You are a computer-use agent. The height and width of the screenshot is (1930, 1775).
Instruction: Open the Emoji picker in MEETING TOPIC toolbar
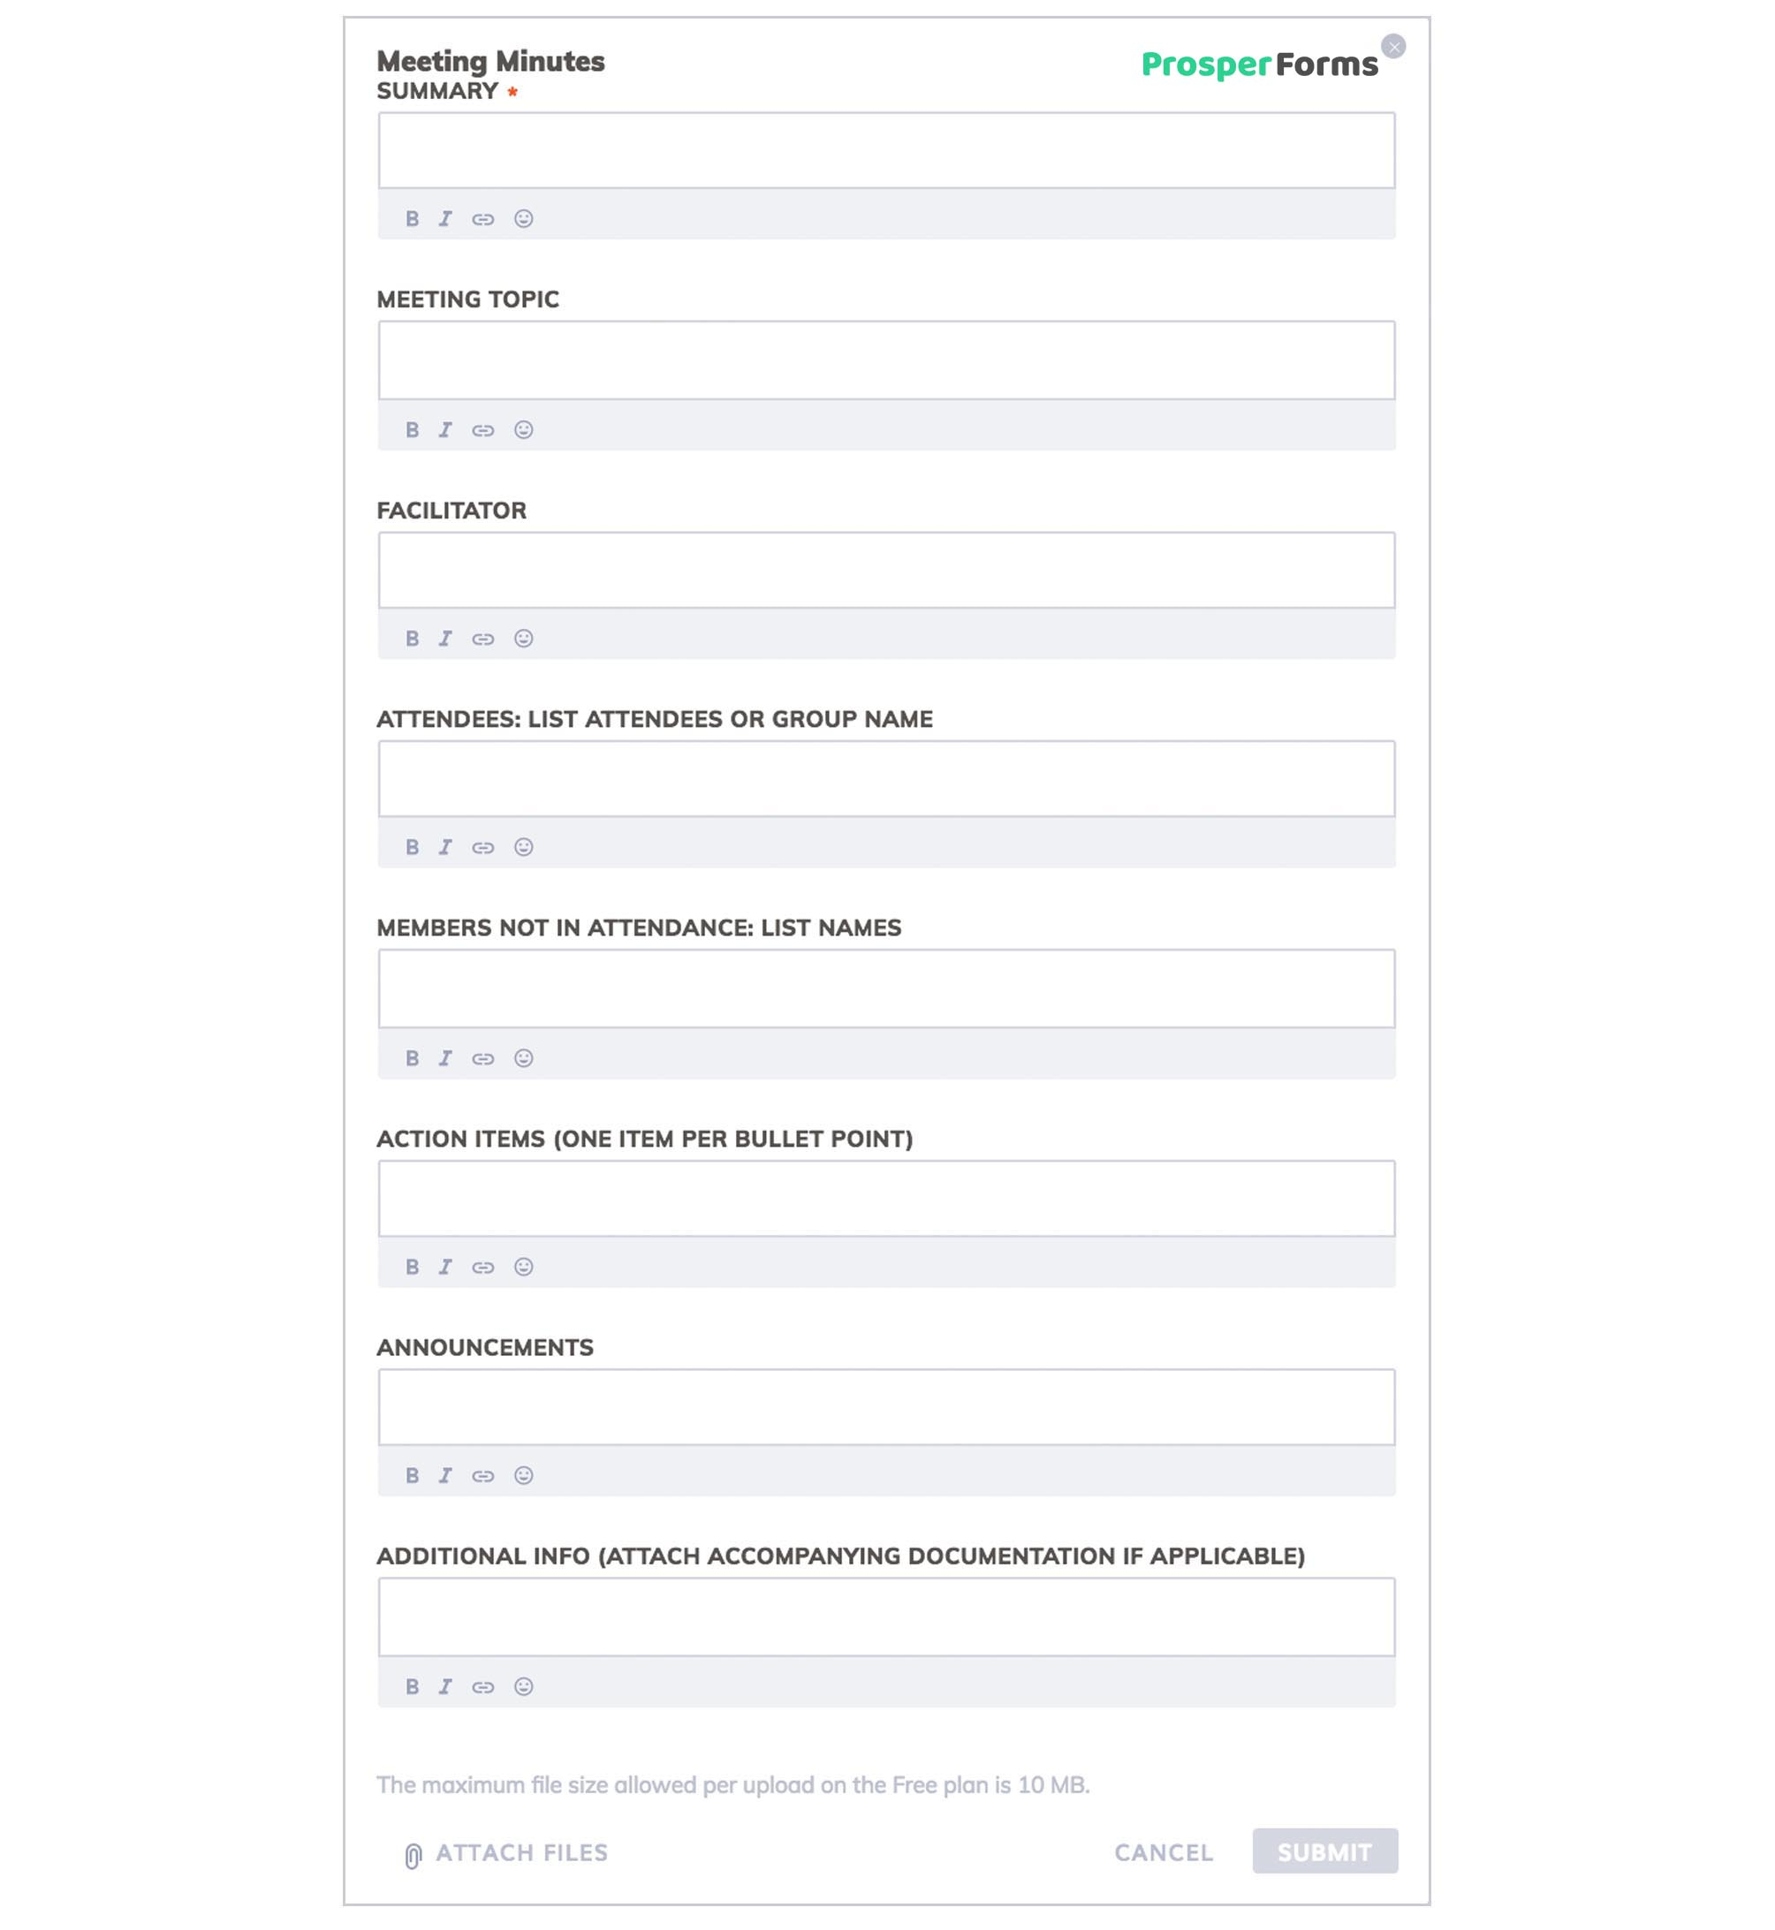point(525,427)
